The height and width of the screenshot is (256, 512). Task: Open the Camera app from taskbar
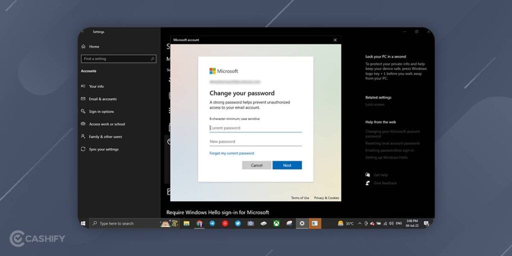[x=251, y=223]
